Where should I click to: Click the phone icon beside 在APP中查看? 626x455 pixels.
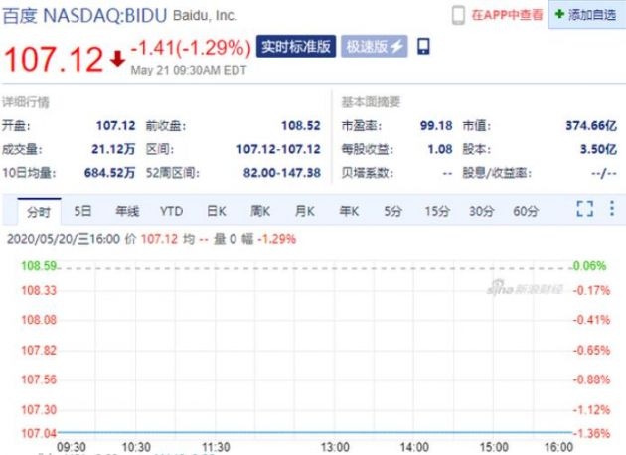click(x=458, y=15)
